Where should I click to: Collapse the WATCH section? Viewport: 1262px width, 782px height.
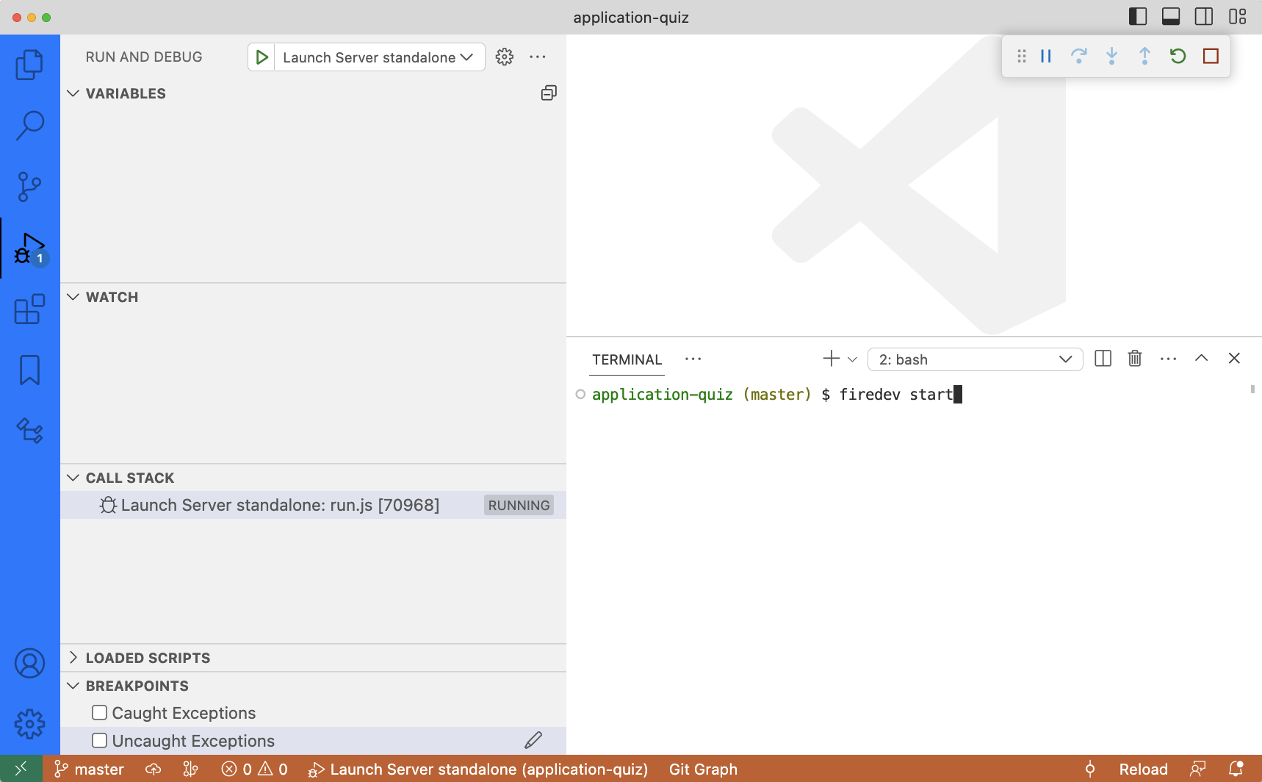tap(73, 297)
